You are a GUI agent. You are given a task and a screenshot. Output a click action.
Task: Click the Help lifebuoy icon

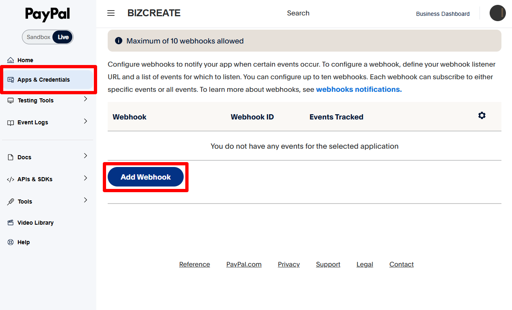pos(11,242)
